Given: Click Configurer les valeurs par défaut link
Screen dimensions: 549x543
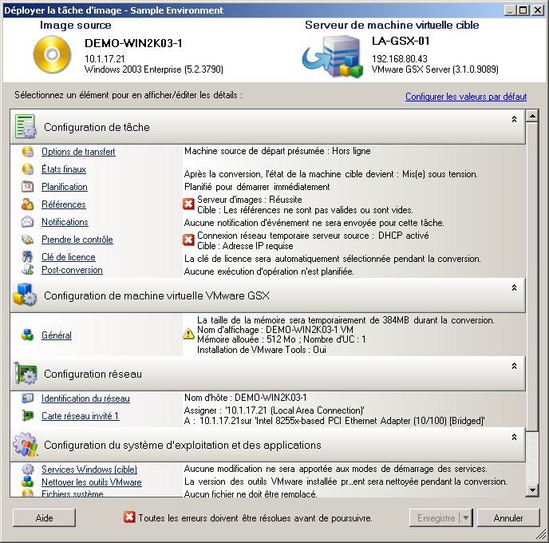Looking at the screenshot, I should click(x=466, y=97).
